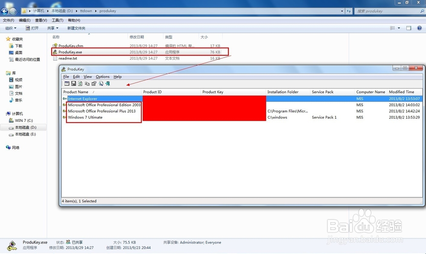426x254 pixels.
Task: Select the readme.txt file icon
Action: pos(55,58)
